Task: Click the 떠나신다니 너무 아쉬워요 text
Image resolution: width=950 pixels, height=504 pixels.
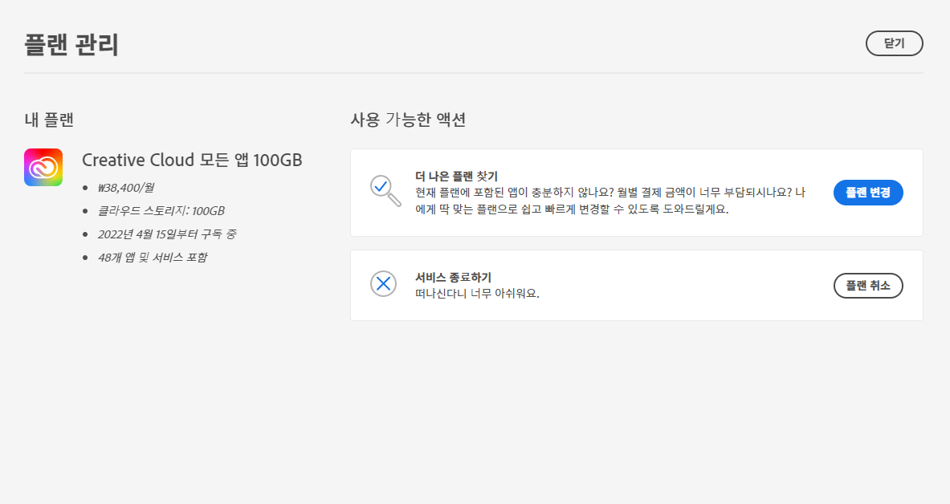Action: [477, 294]
